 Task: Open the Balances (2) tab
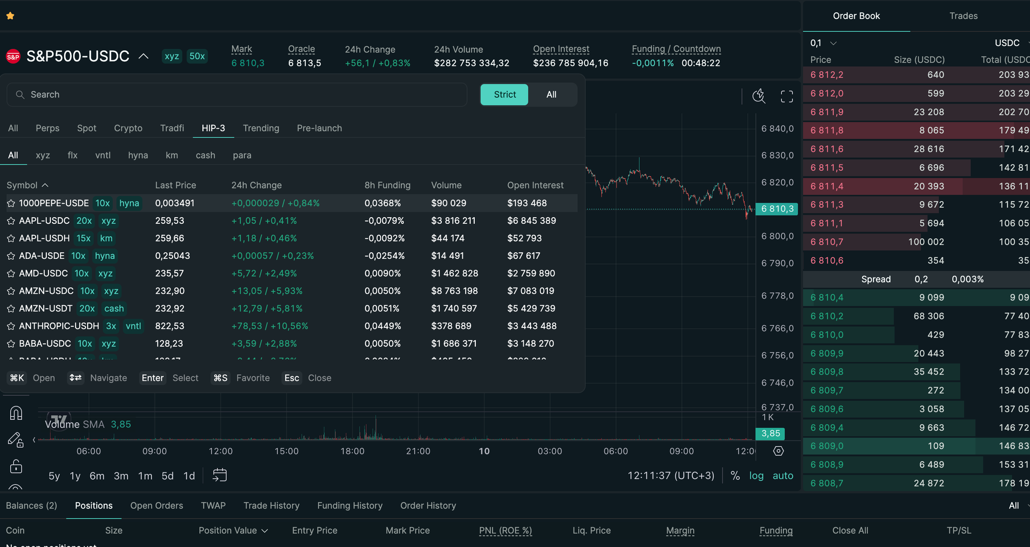31,506
